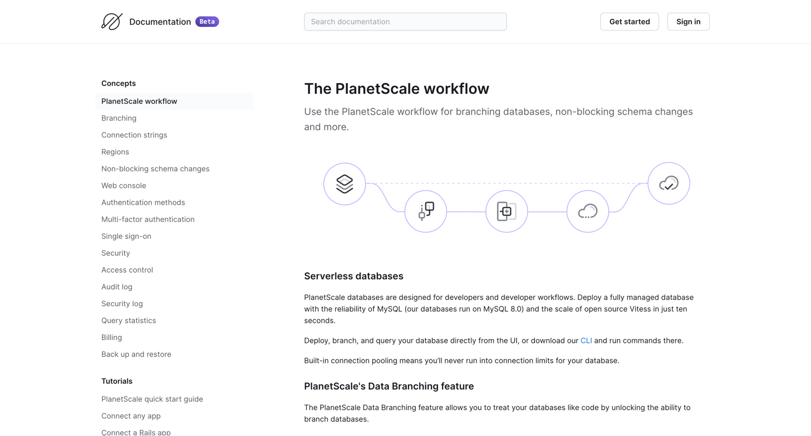Click the stacked layers database icon

[x=344, y=184]
